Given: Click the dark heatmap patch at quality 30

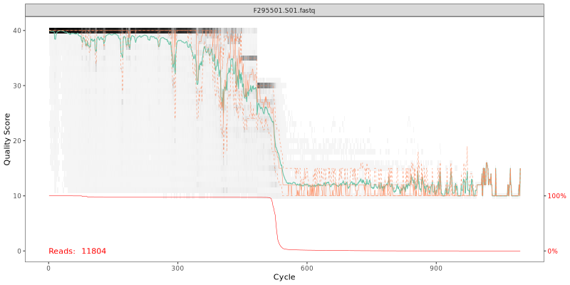Looking at the screenshot, I should (266, 85).
